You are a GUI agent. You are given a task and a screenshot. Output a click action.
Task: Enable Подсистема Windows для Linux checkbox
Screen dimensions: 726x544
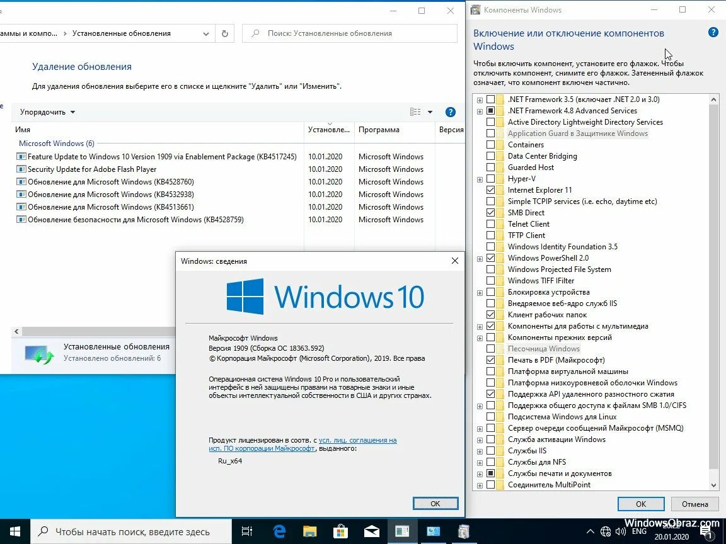[490, 417]
